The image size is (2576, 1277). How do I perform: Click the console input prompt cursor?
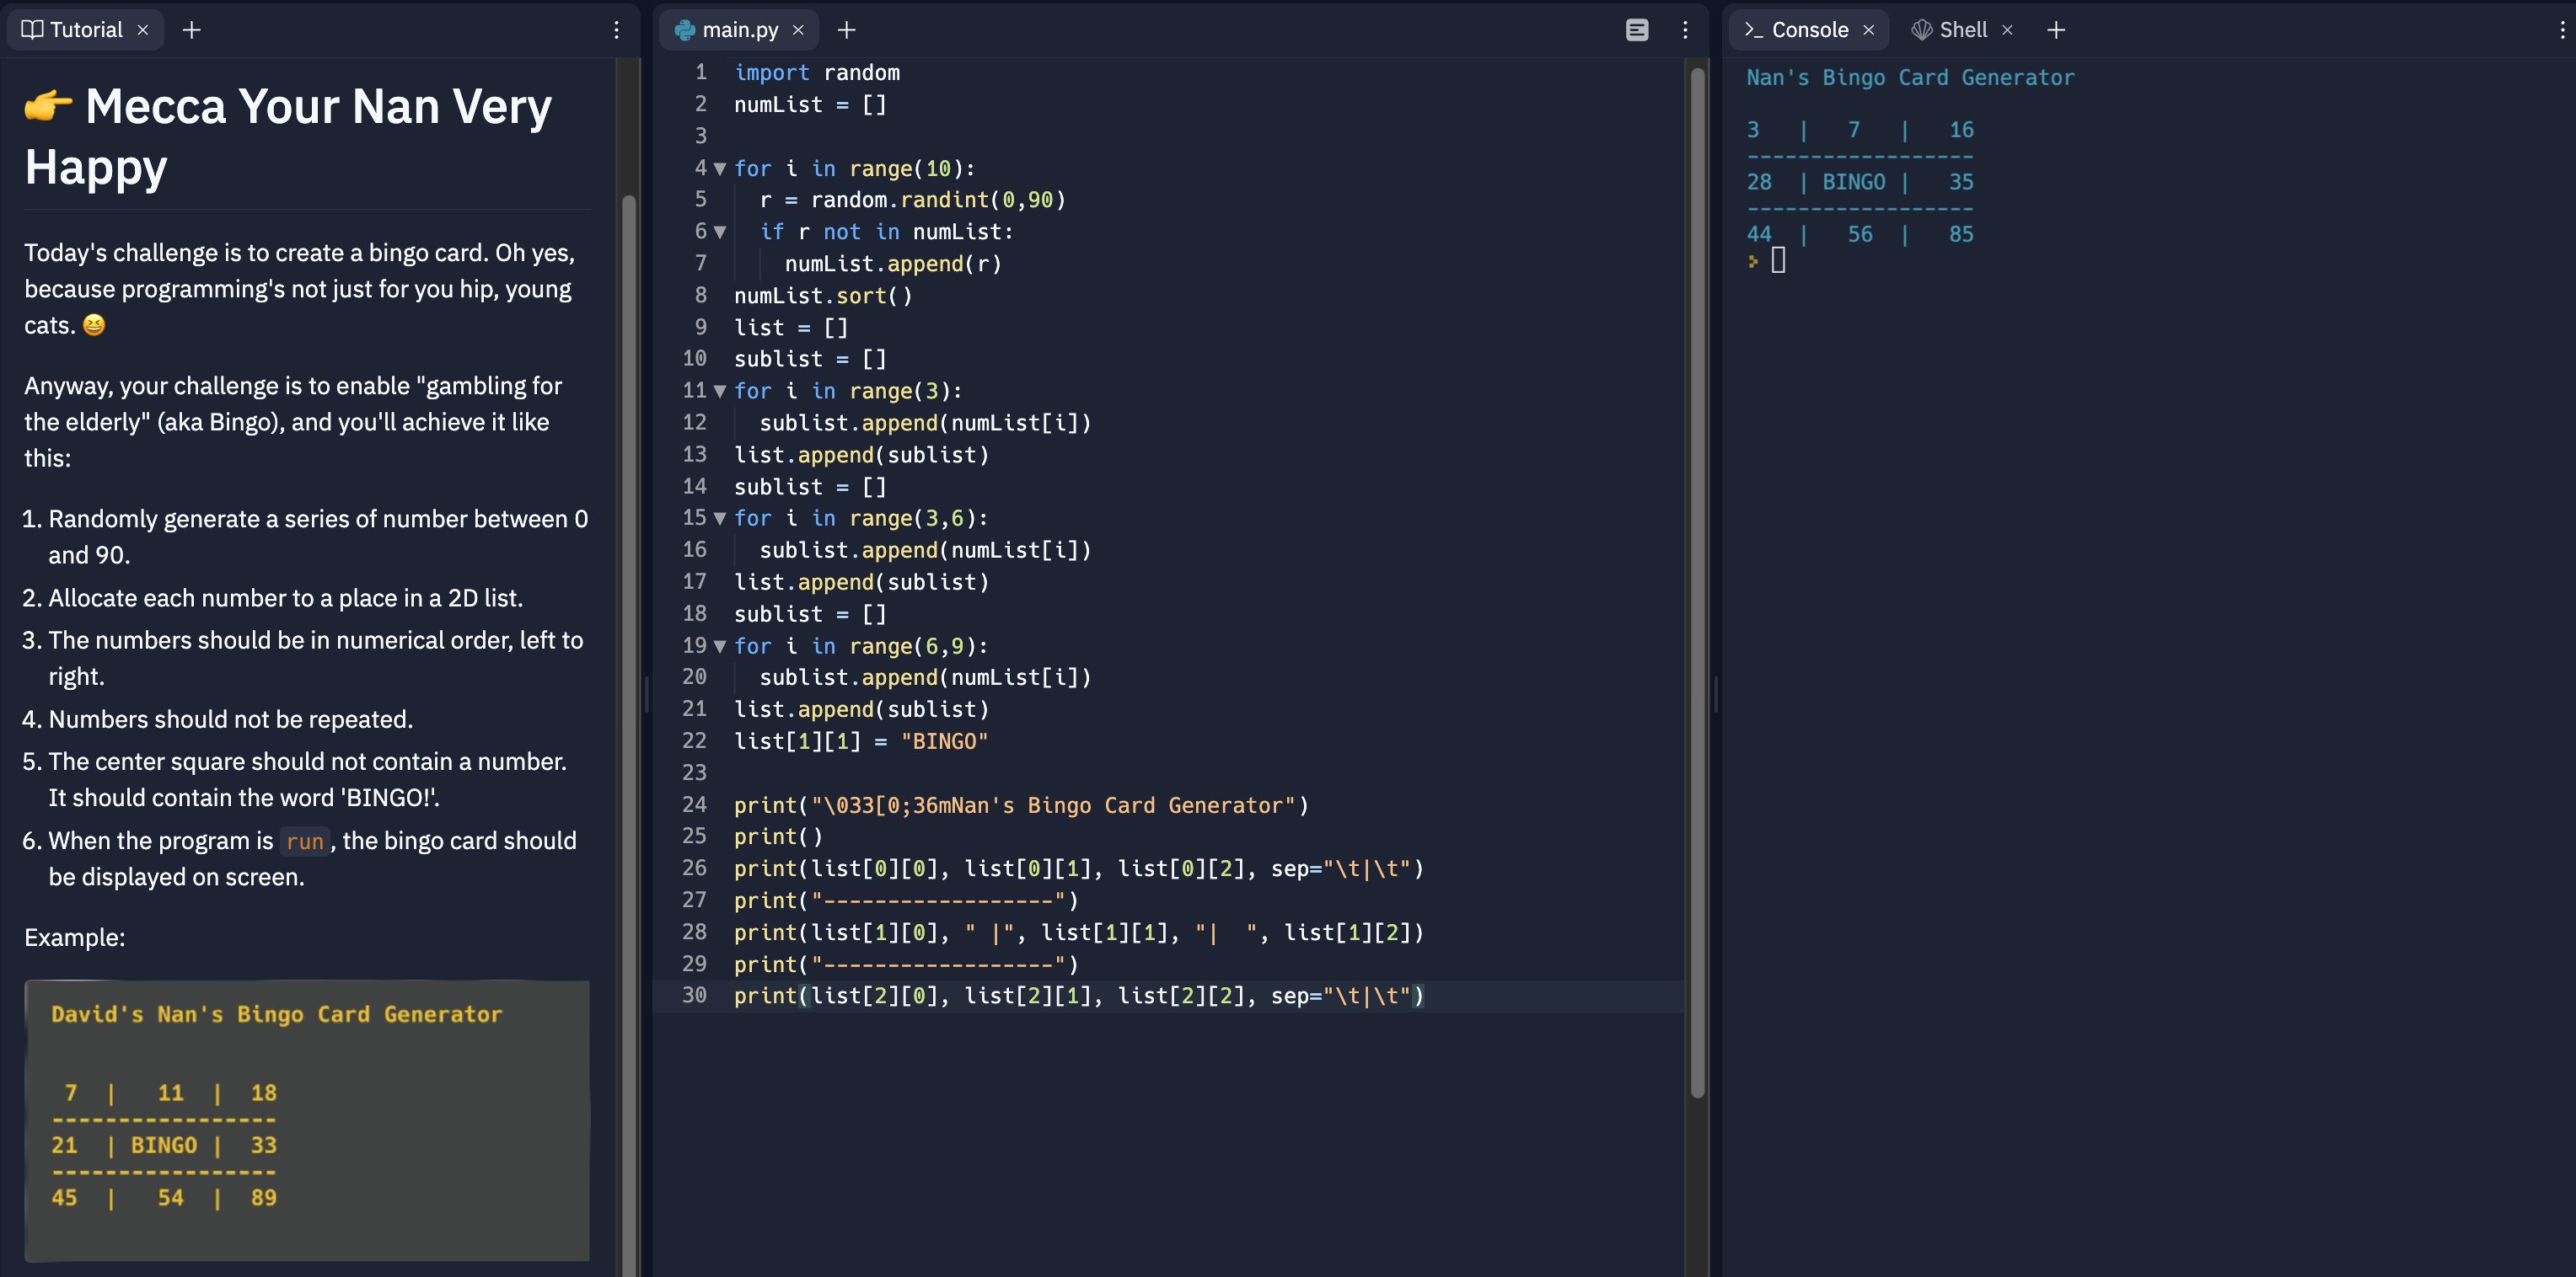point(1778,261)
